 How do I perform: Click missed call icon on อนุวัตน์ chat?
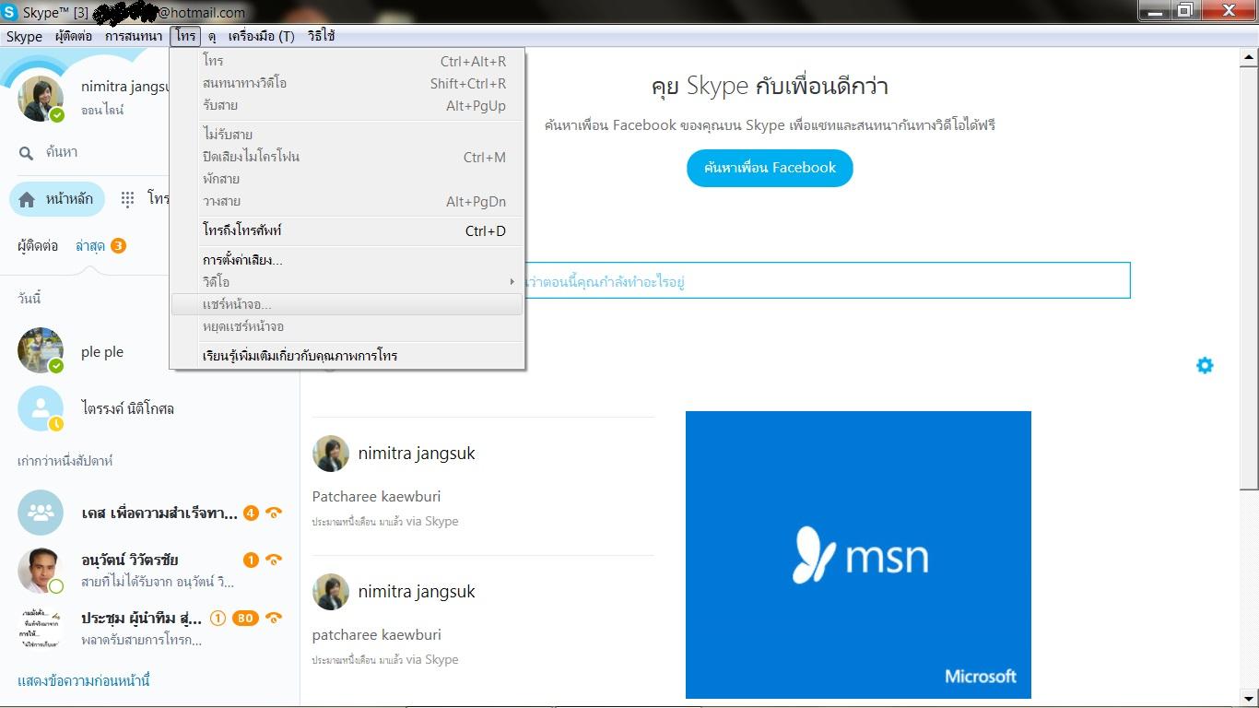(274, 560)
